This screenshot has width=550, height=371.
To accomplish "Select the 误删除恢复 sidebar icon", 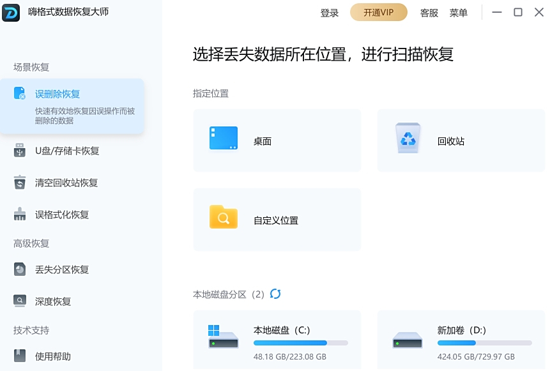I will [20, 94].
